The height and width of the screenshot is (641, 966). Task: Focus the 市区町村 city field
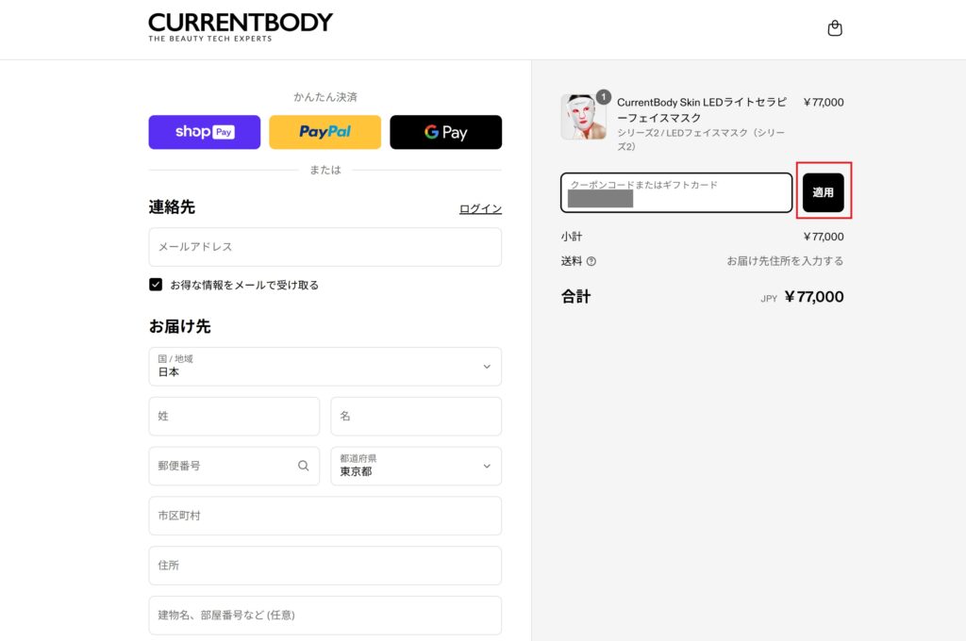pos(325,516)
